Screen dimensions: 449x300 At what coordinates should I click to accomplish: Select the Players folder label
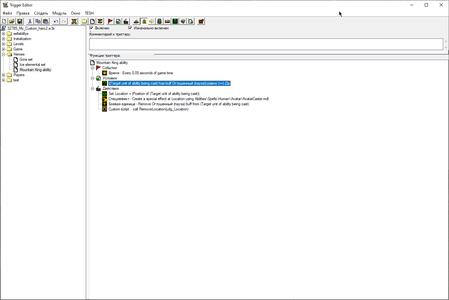(19, 75)
